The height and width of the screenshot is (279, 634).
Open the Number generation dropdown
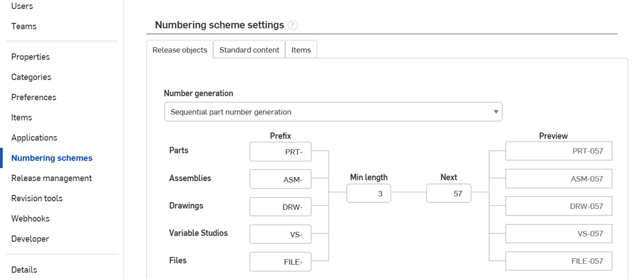[333, 112]
